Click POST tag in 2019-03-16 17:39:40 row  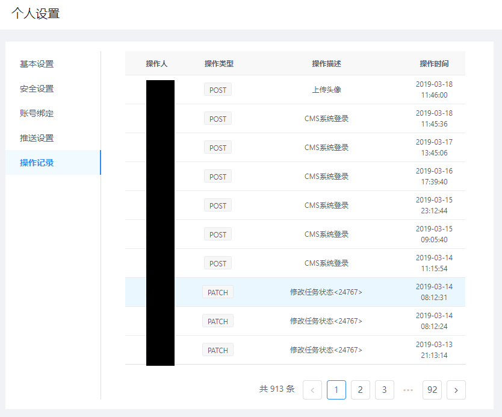[218, 177]
